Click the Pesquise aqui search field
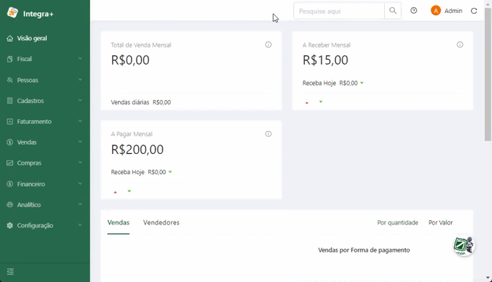Image resolution: width=492 pixels, height=282 pixels. 339,11
